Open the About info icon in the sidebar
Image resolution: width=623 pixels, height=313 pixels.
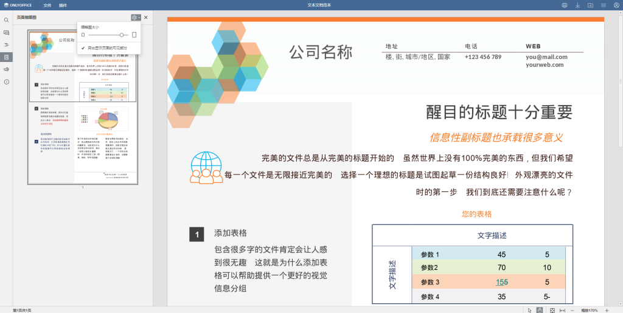coord(6,81)
